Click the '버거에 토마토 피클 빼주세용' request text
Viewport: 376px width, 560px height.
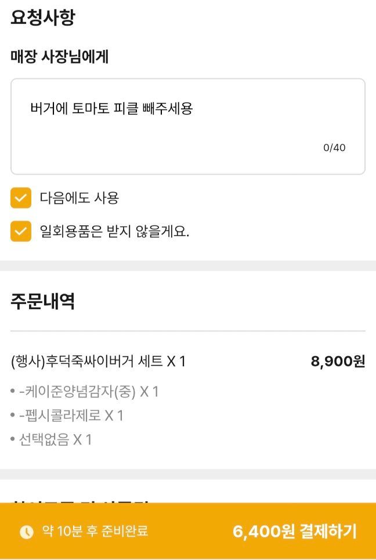pyautogui.click(x=111, y=109)
